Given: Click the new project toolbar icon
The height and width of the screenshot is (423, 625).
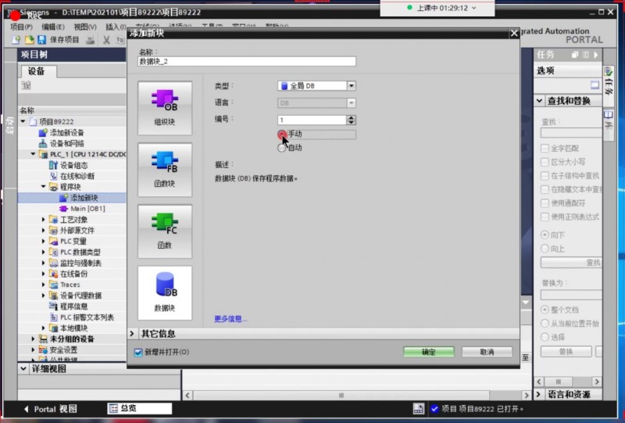Looking at the screenshot, I should tap(16, 40).
